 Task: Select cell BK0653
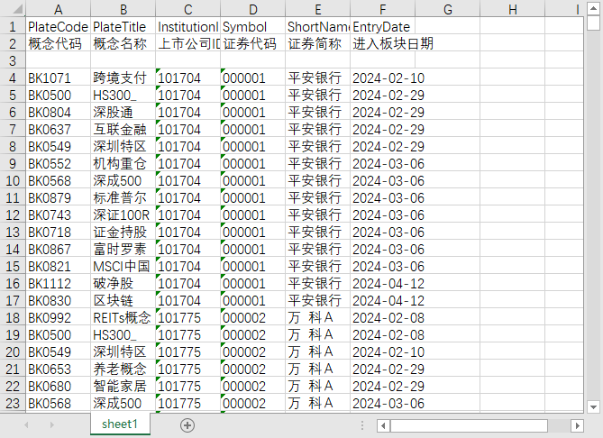(58, 369)
